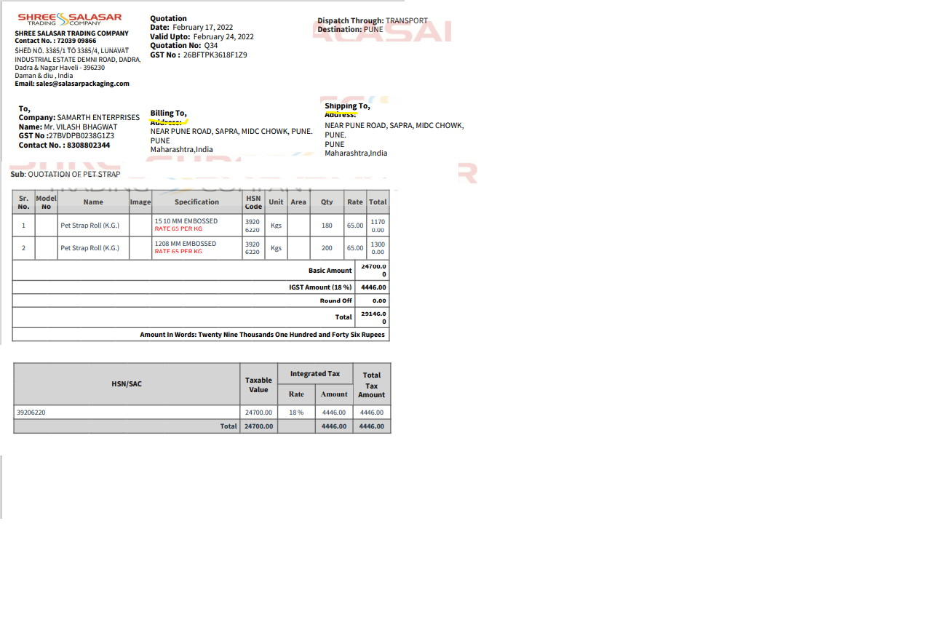Viewport: 946px width, 633px height.
Task: Select the Qty column header
Action: click(327, 202)
